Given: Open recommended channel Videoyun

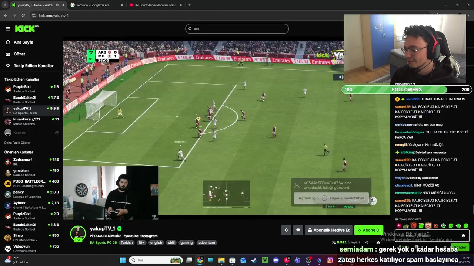Looking at the screenshot, I should (x=31, y=248).
